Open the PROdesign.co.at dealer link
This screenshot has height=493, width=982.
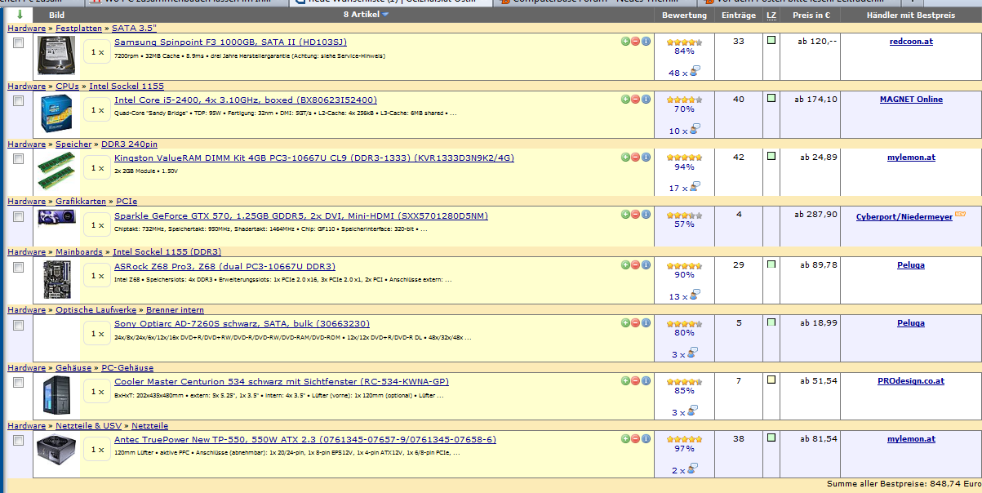point(911,380)
